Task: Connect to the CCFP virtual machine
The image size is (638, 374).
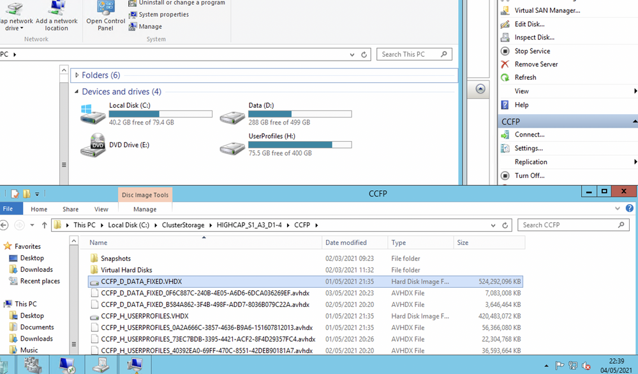Action: (x=530, y=135)
